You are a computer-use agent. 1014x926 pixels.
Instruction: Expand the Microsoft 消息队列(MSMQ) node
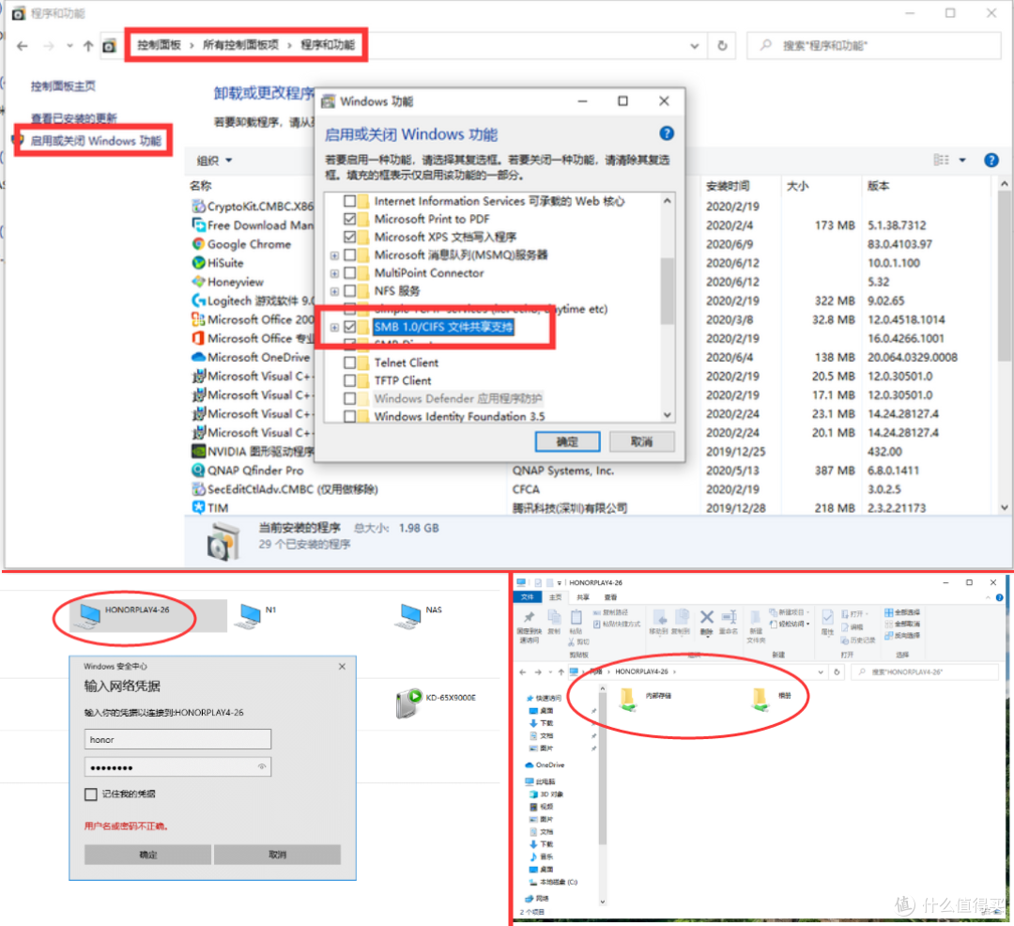pyautogui.click(x=334, y=255)
